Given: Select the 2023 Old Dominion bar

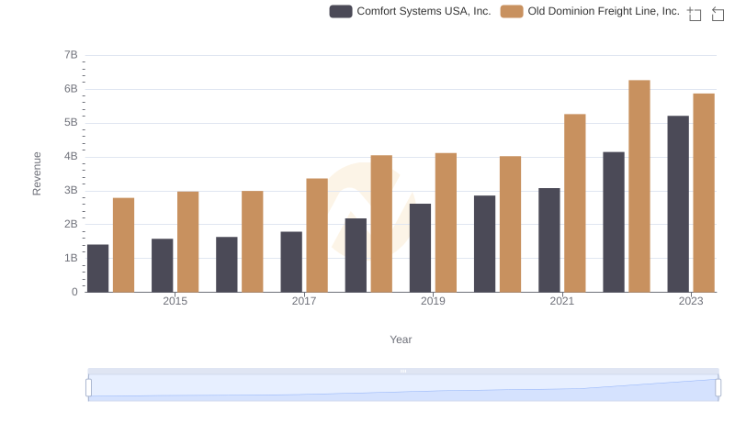Looking at the screenshot, I should pos(704,193).
